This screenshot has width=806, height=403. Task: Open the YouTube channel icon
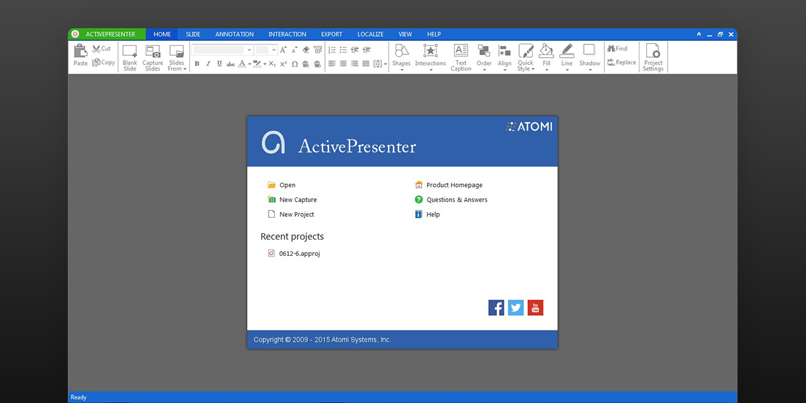tap(535, 308)
